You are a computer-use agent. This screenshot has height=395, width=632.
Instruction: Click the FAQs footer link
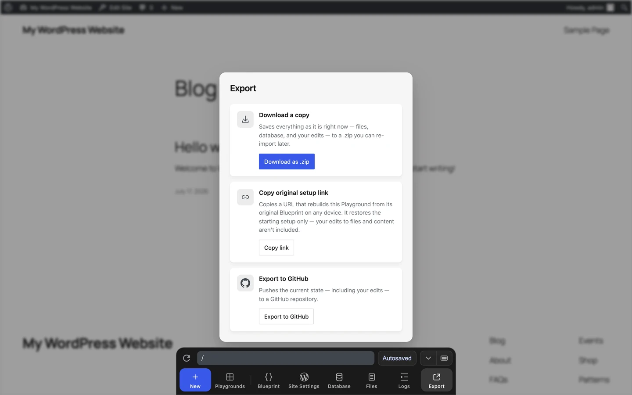(x=499, y=380)
